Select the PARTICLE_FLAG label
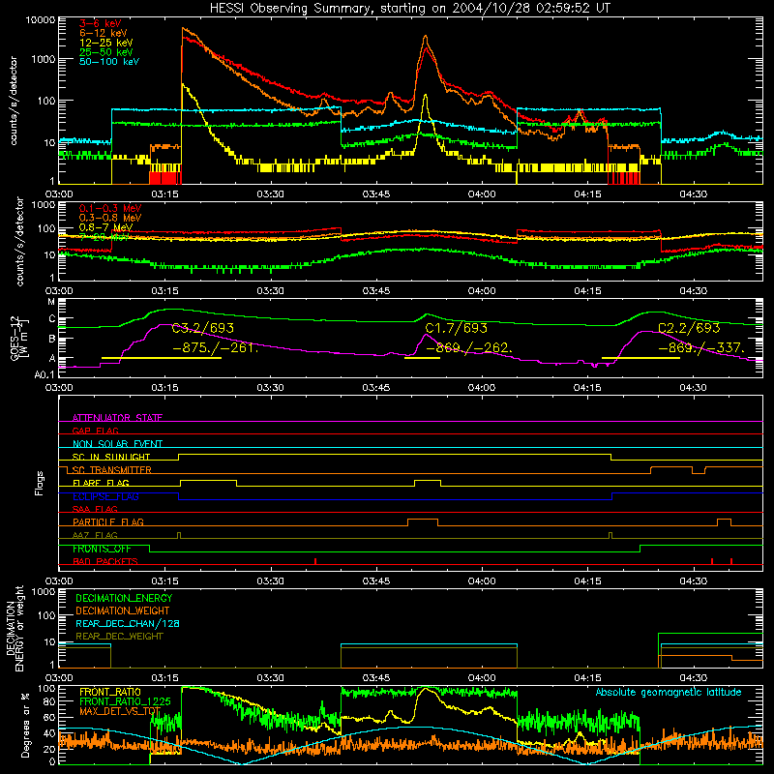Screen dimensions: 774x774 [108, 521]
